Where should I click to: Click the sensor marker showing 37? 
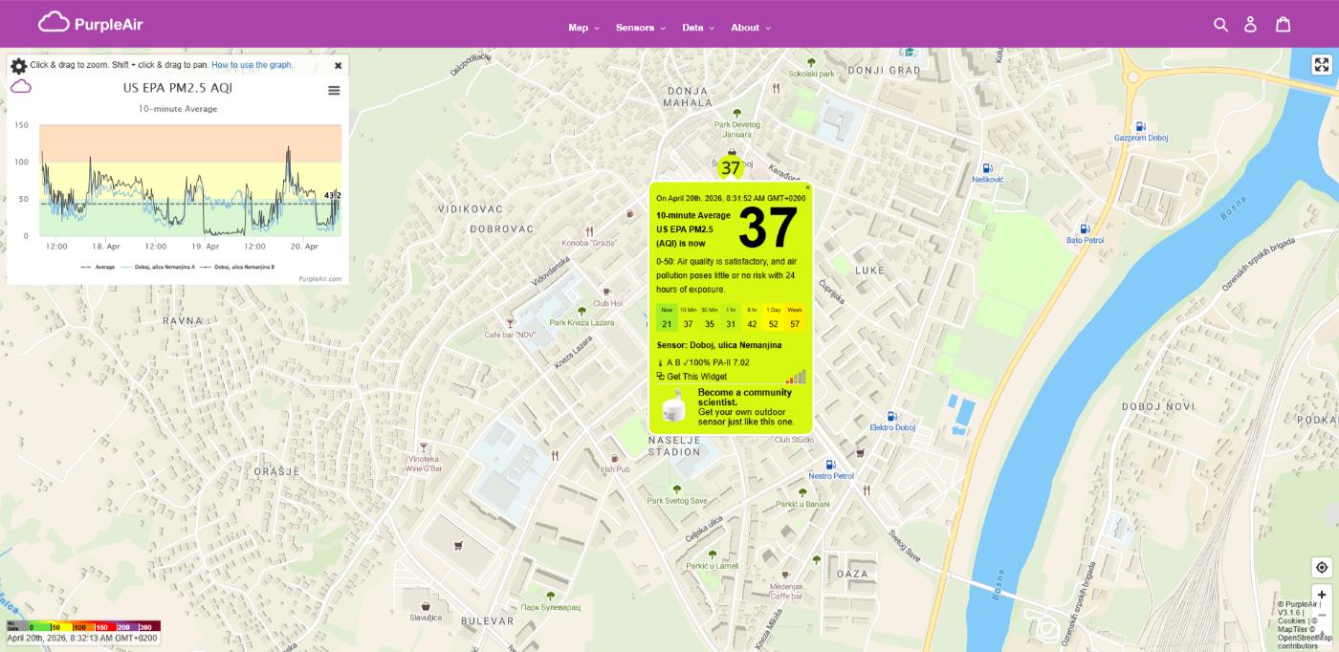coord(730,167)
